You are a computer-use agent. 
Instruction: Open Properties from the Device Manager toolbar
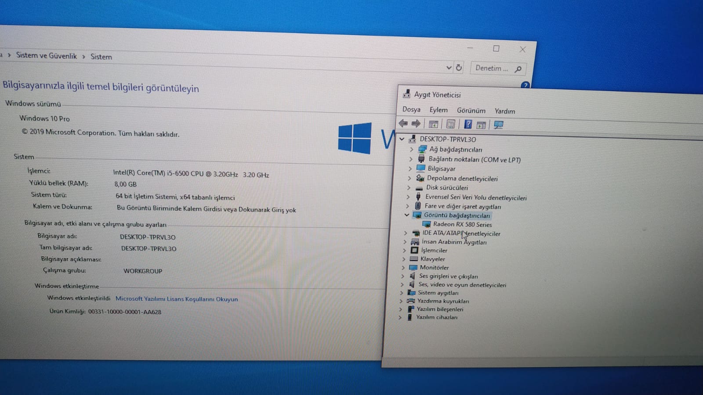[x=450, y=124]
